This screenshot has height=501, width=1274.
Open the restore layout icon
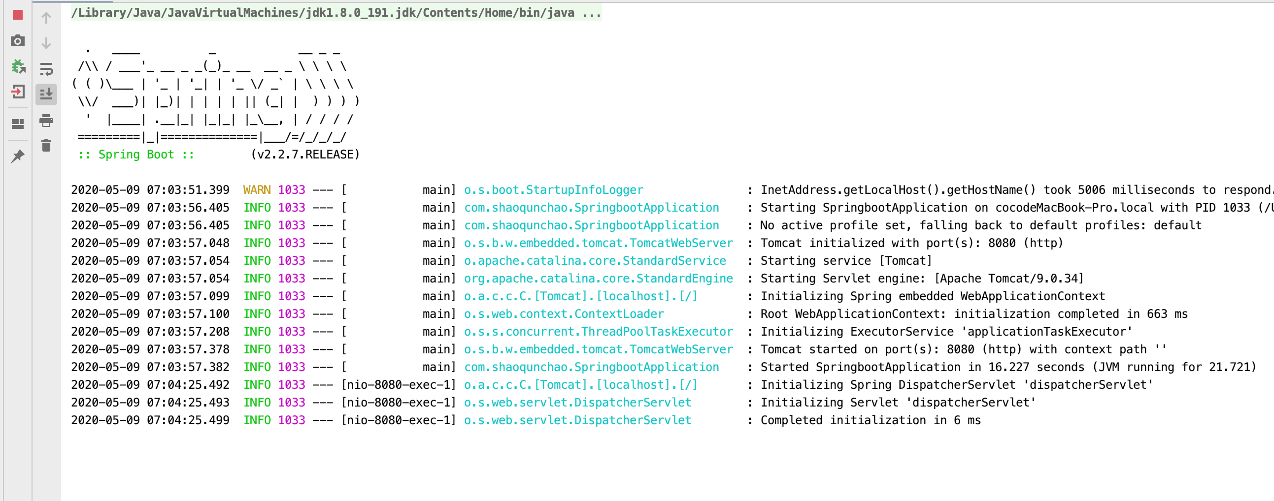[18, 124]
